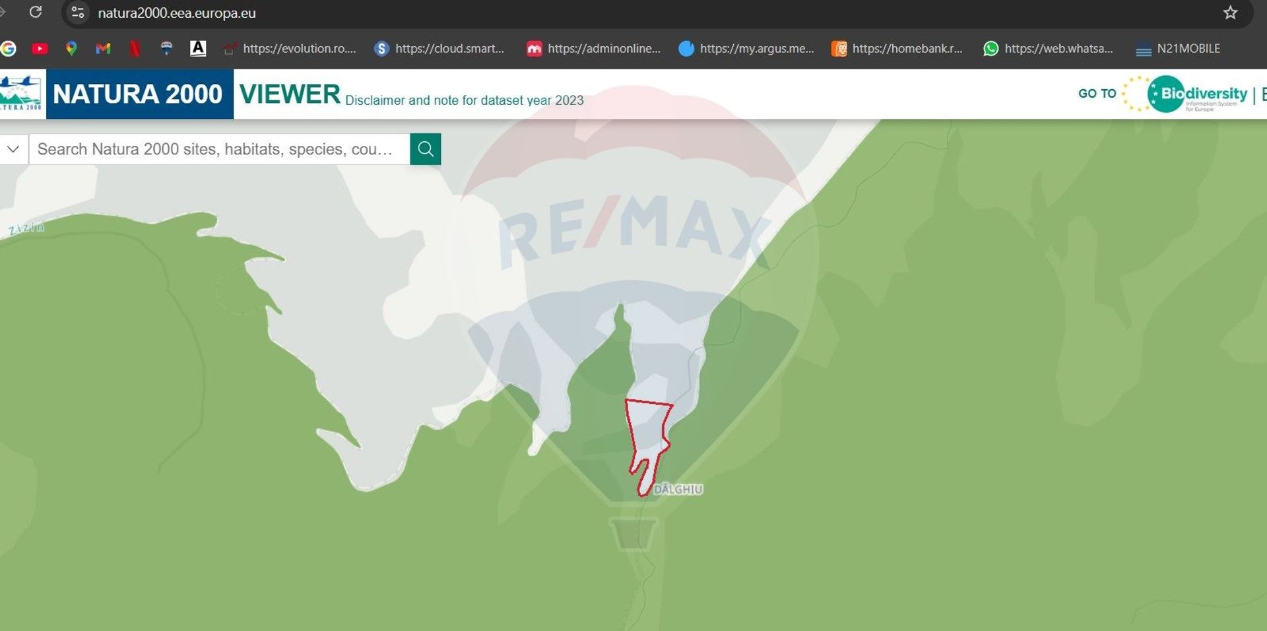Image resolution: width=1267 pixels, height=631 pixels.
Task: Click the address bar URL natura2000.eea.europa.eu
Action: (x=177, y=13)
